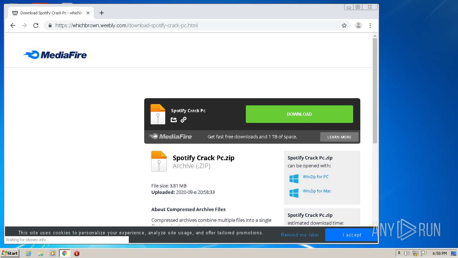The image size is (458, 258).
Task: Open the media player taskbar icon
Action: point(53,253)
